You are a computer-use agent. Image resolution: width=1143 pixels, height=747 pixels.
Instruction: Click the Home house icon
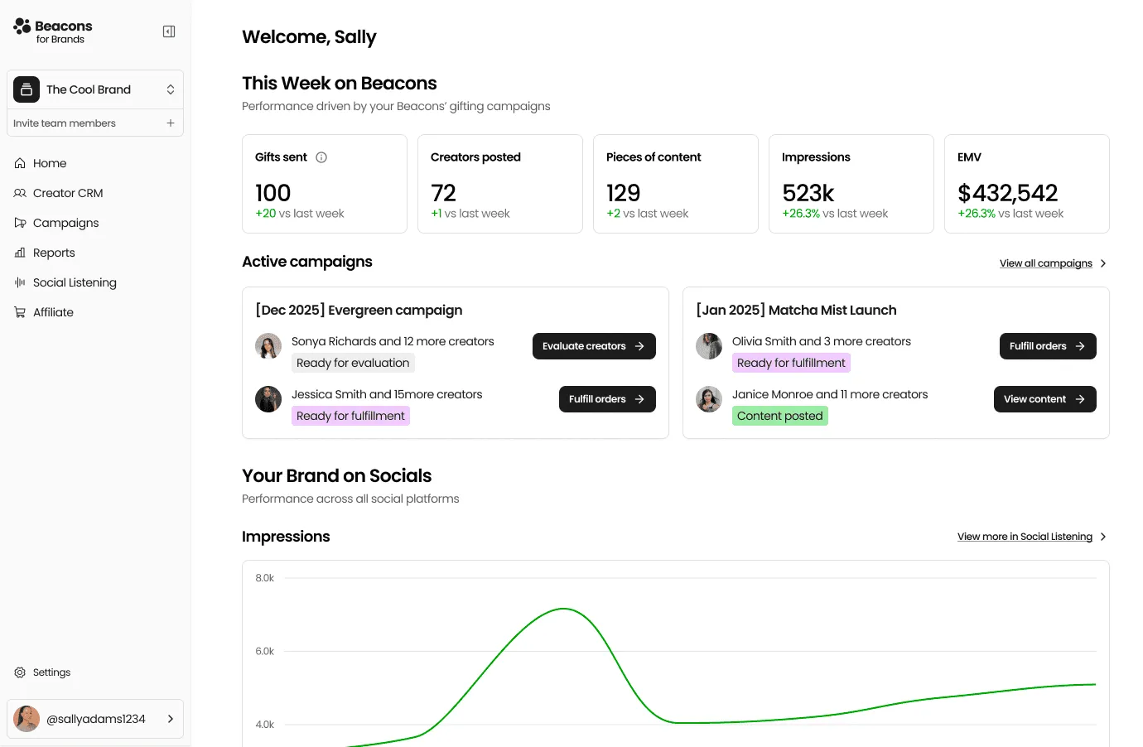pyautogui.click(x=20, y=163)
